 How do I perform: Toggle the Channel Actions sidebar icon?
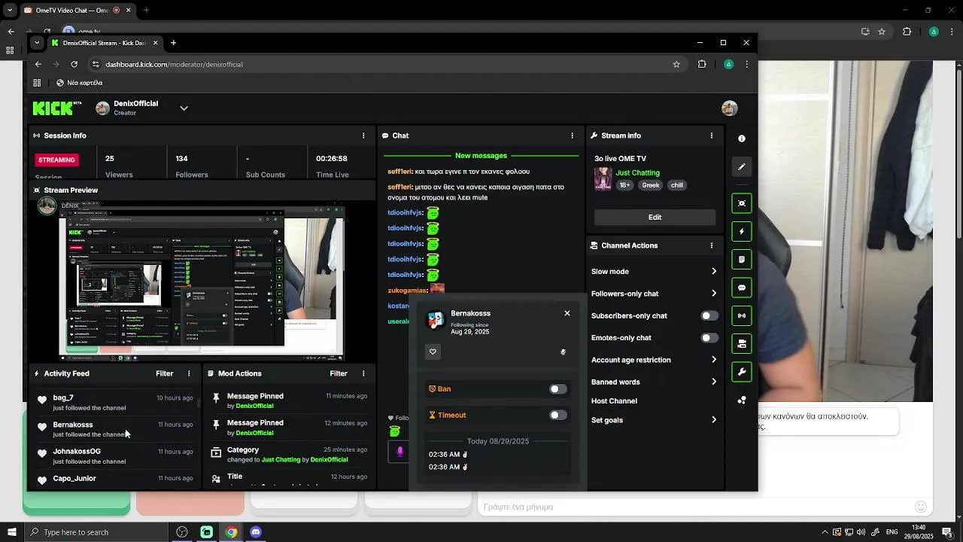coord(742,344)
